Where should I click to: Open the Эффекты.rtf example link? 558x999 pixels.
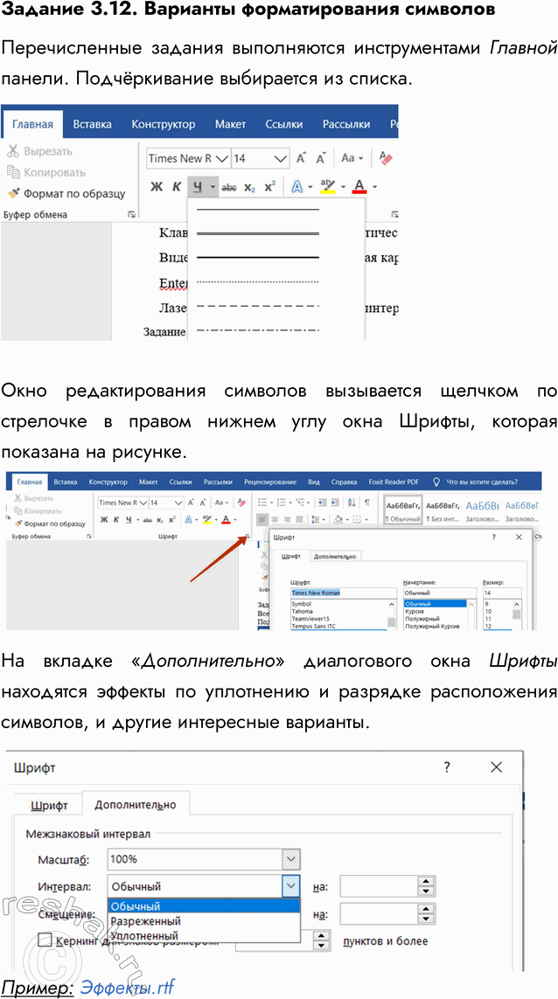coord(128,988)
